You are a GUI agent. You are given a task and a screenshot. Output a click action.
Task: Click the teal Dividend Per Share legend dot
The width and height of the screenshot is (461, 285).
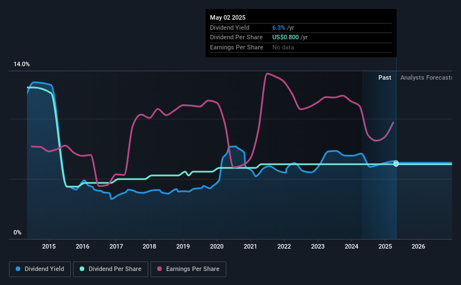82,269
